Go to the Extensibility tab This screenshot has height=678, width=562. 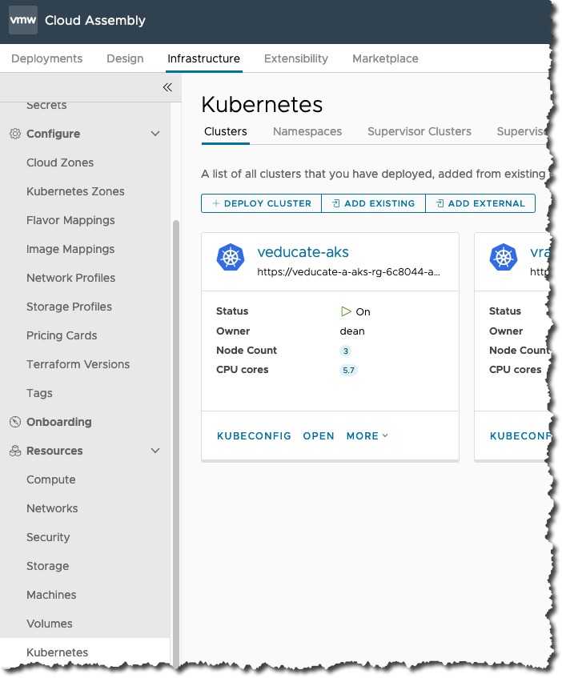pyautogui.click(x=296, y=58)
